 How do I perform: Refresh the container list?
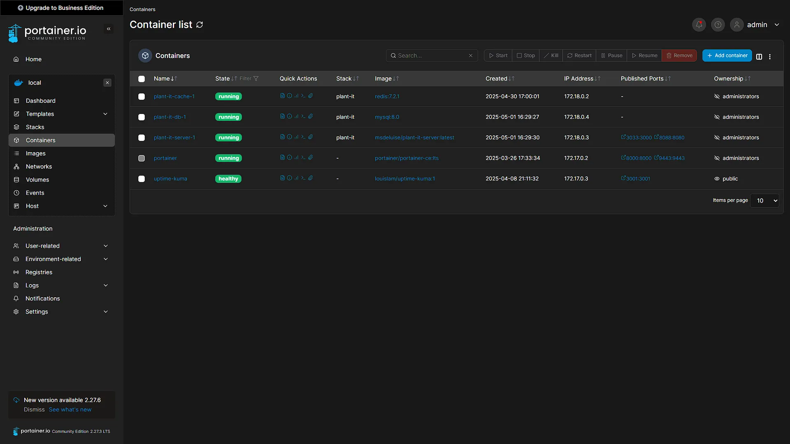pos(200,25)
